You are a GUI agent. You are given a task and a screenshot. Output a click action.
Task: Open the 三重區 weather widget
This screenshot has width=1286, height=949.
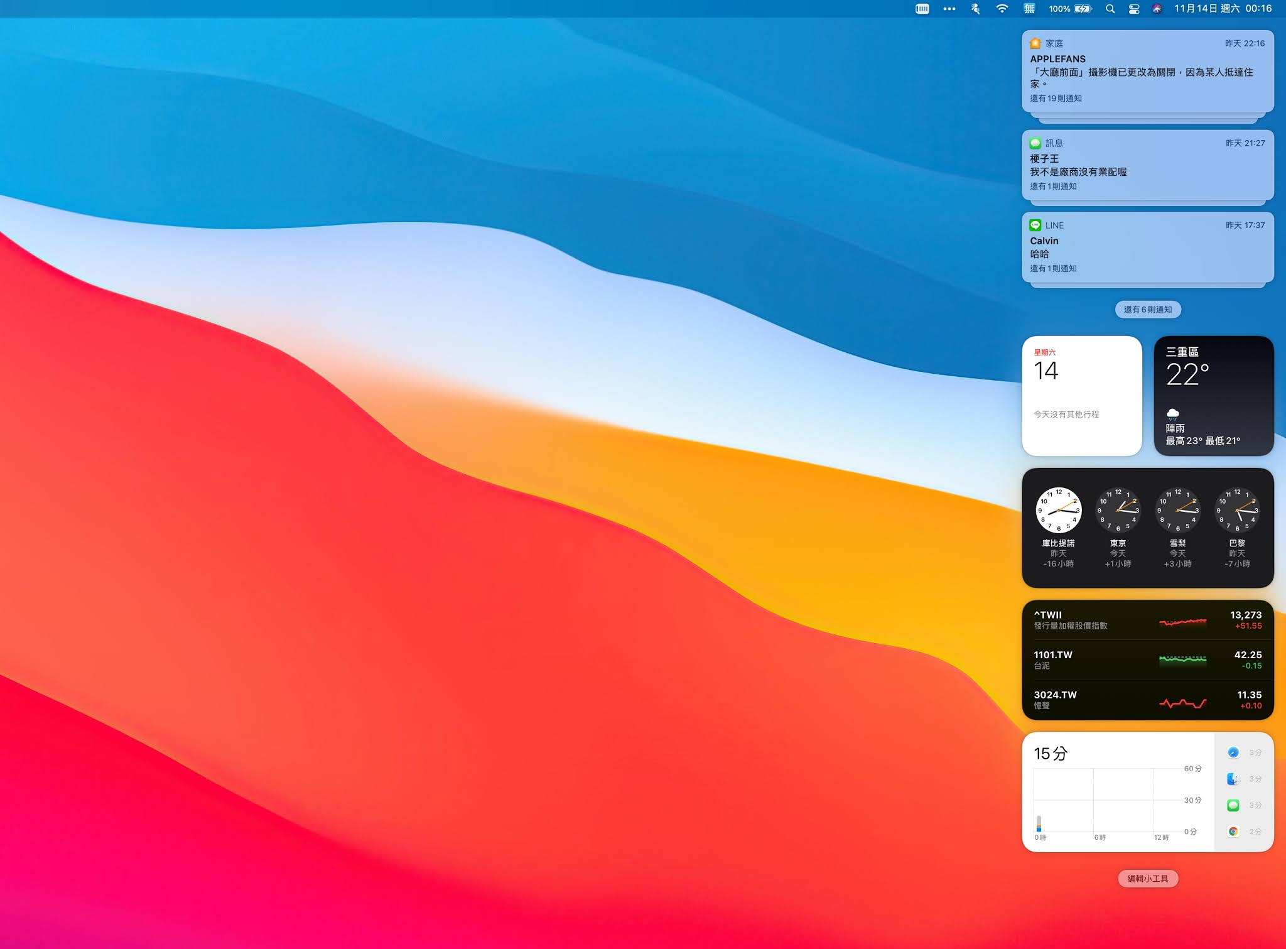click(1213, 396)
